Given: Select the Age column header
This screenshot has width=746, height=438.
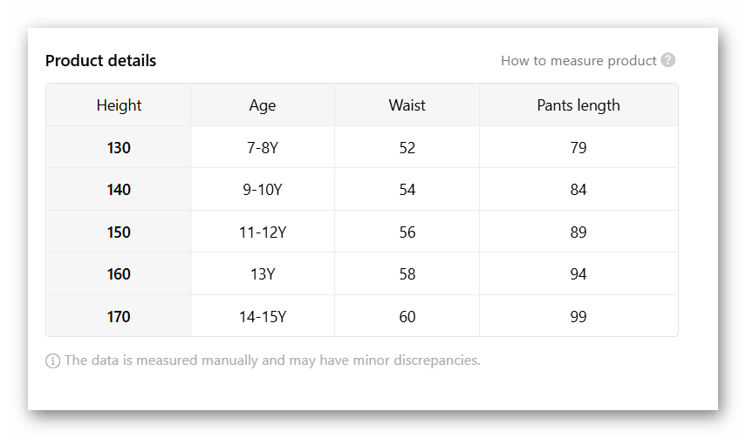Looking at the screenshot, I should point(262,105).
